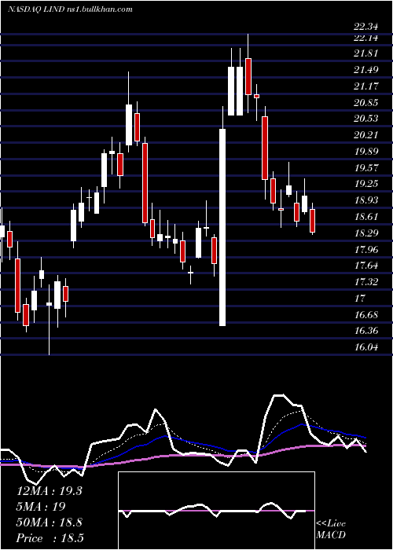Click the 17.32 price axis label
This screenshot has height=550, width=393.
pos(365,281)
